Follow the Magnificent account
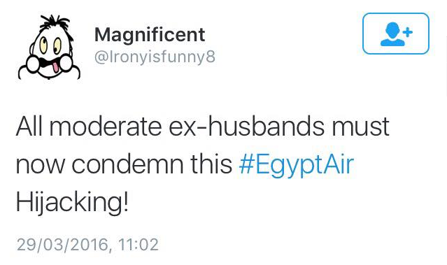The height and width of the screenshot is (265, 447). 396,34
